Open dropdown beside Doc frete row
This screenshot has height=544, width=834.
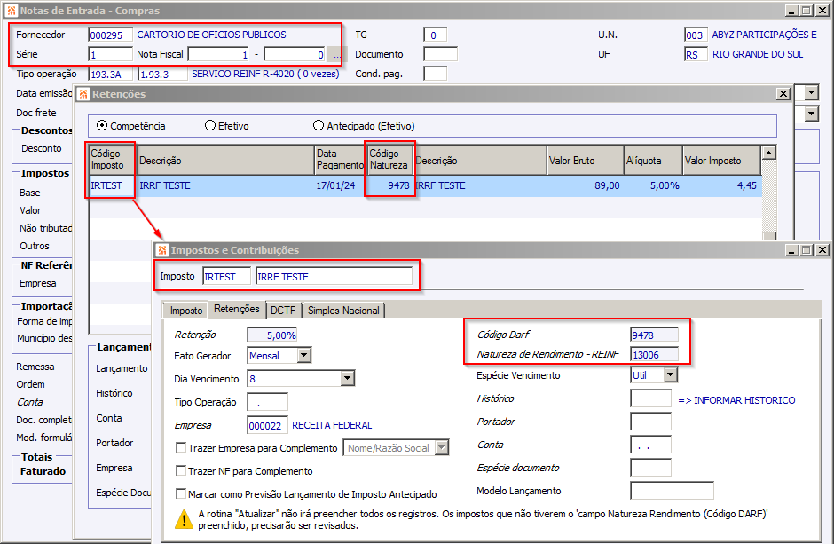[811, 114]
